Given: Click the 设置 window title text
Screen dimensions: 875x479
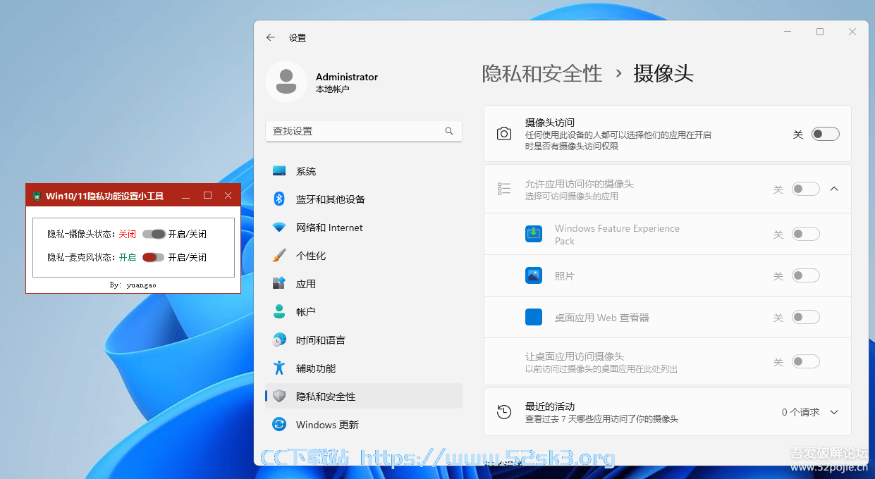Looking at the screenshot, I should [x=298, y=37].
